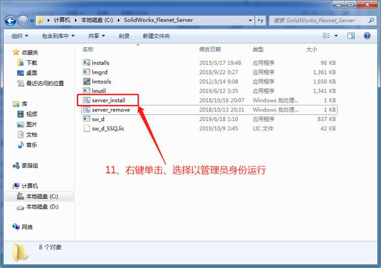
Task: Open 桌面 in the favorites list
Action: click(x=32, y=73)
